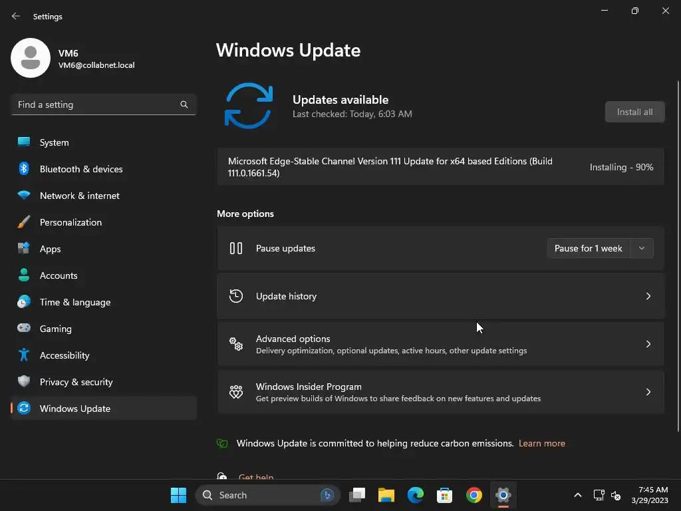Select Accounts in the sidebar

tap(103, 275)
